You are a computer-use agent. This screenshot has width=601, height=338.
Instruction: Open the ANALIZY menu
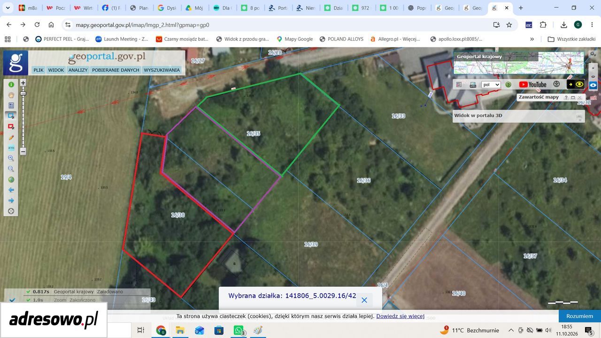78,70
